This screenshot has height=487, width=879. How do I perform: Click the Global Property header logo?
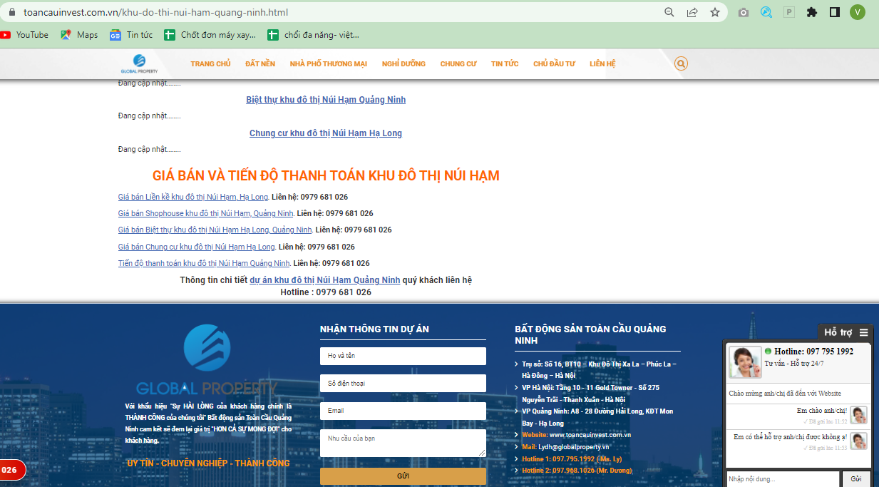139,63
